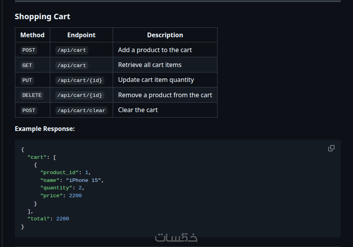The image size is (353, 247).
Task: Click the "quantity" key in the code
Action: (56, 188)
